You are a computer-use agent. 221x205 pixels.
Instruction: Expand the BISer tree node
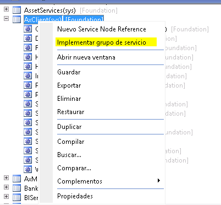tap(6, 196)
